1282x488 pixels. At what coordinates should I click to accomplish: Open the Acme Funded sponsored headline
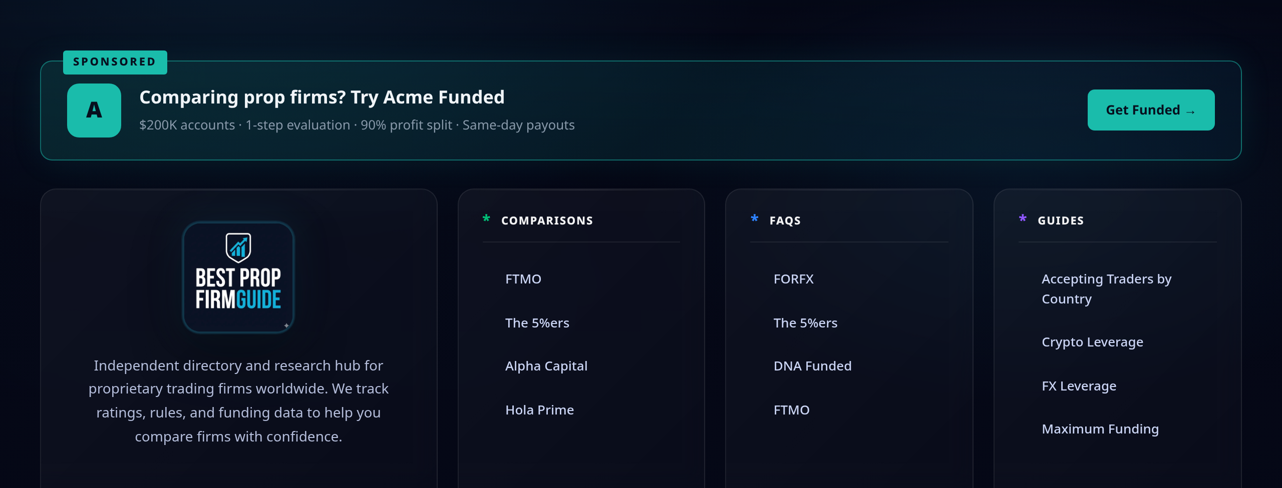(x=322, y=97)
